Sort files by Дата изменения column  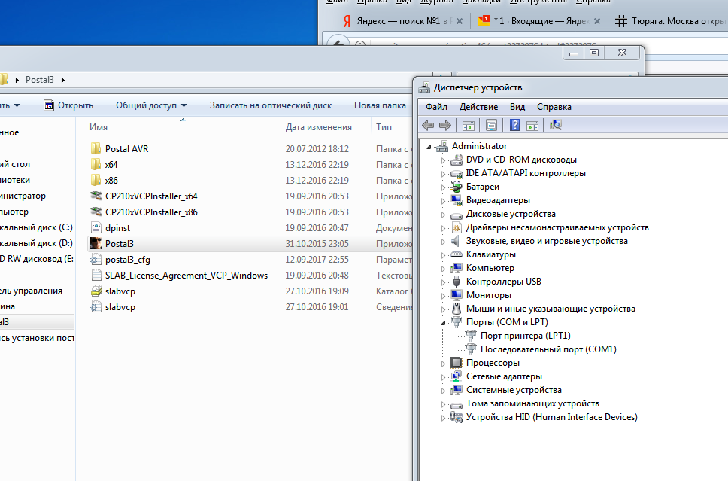[x=319, y=127]
